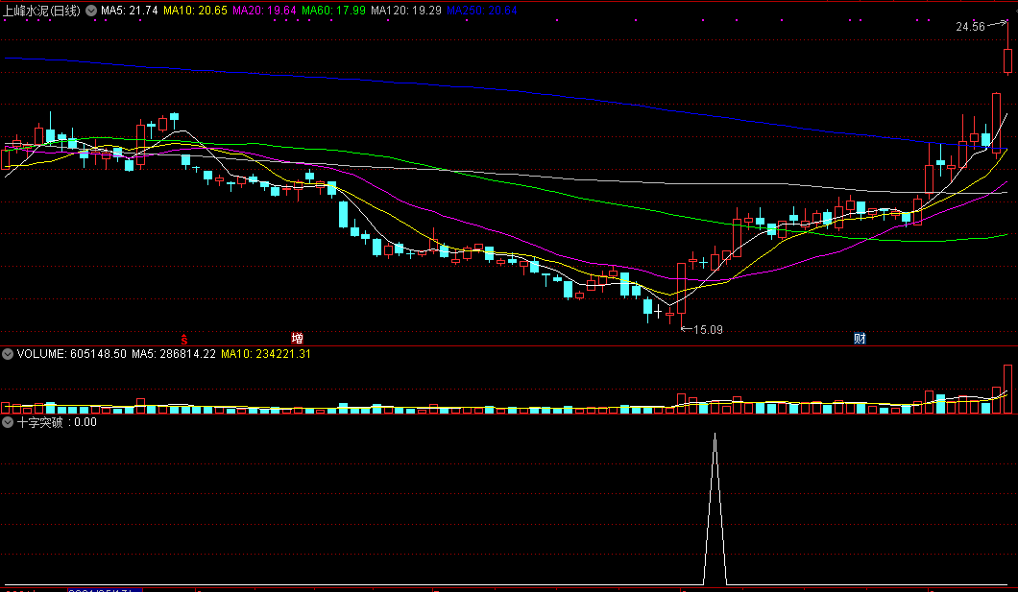The height and width of the screenshot is (592, 1018).
Task: Select the latest candlestick near 24.56
Action: click(1007, 60)
